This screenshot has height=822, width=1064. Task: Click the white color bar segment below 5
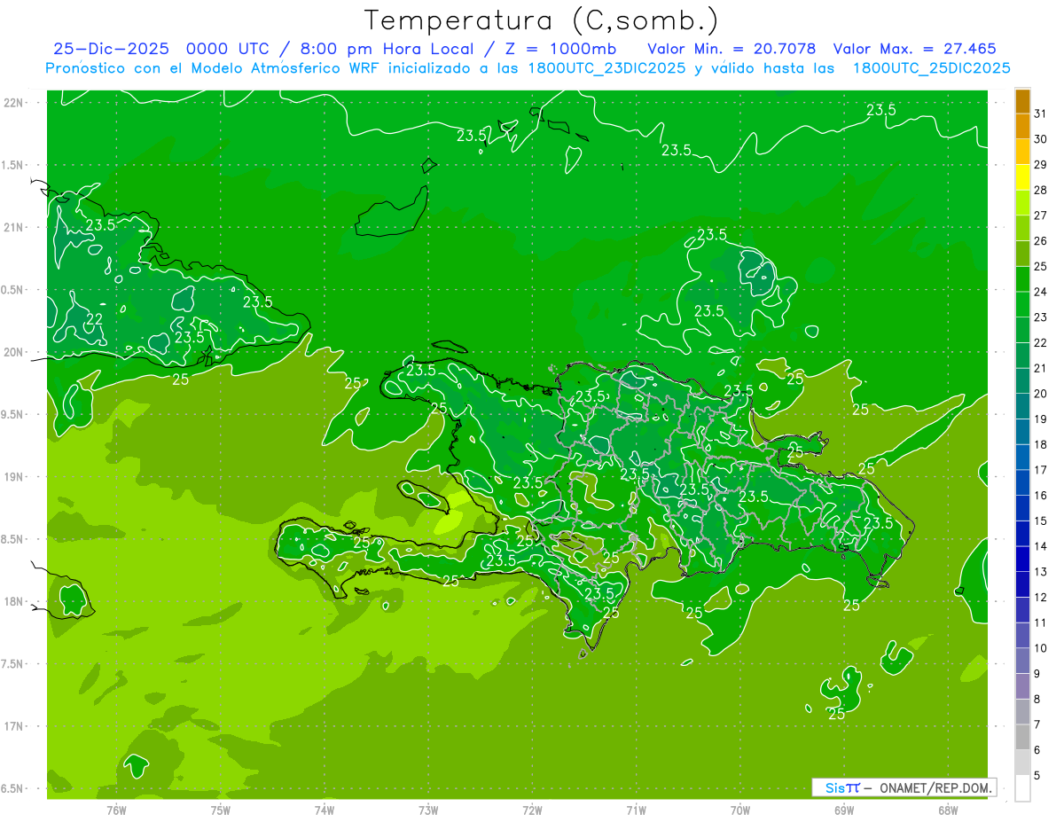coord(1022,788)
